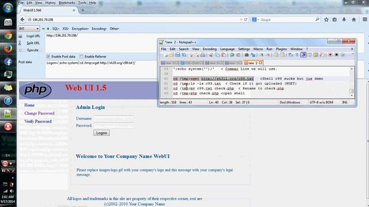The height and width of the screenshot is (207, 369).
Task: Click the Logon button
Action: click(x=101, y=133)
